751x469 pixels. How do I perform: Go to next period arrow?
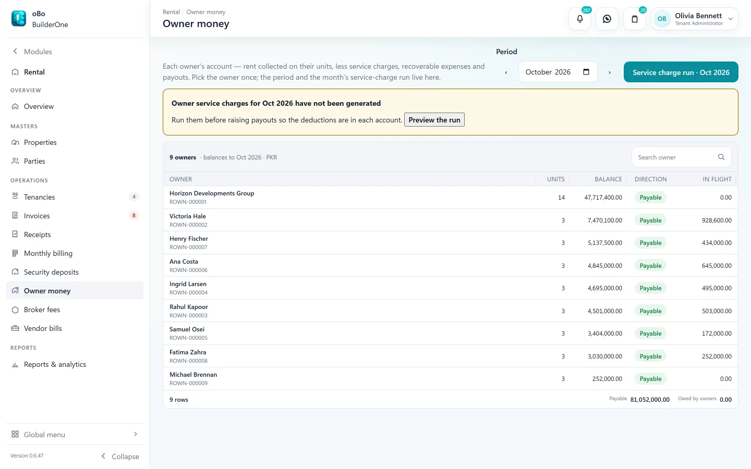[x=610, y=72]
